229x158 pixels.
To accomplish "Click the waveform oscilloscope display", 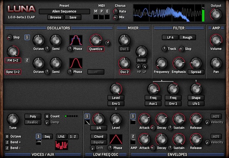I will point(168,13).
